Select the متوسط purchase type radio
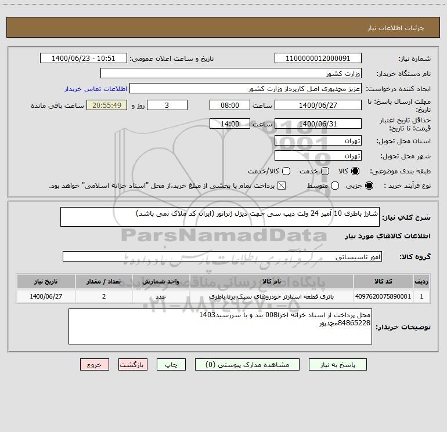 [x=335, y=186]
